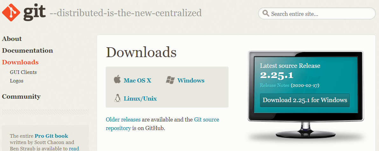This screenshot has width=379, height=151.
Task: Open the About section
Action: pos(12,39)
